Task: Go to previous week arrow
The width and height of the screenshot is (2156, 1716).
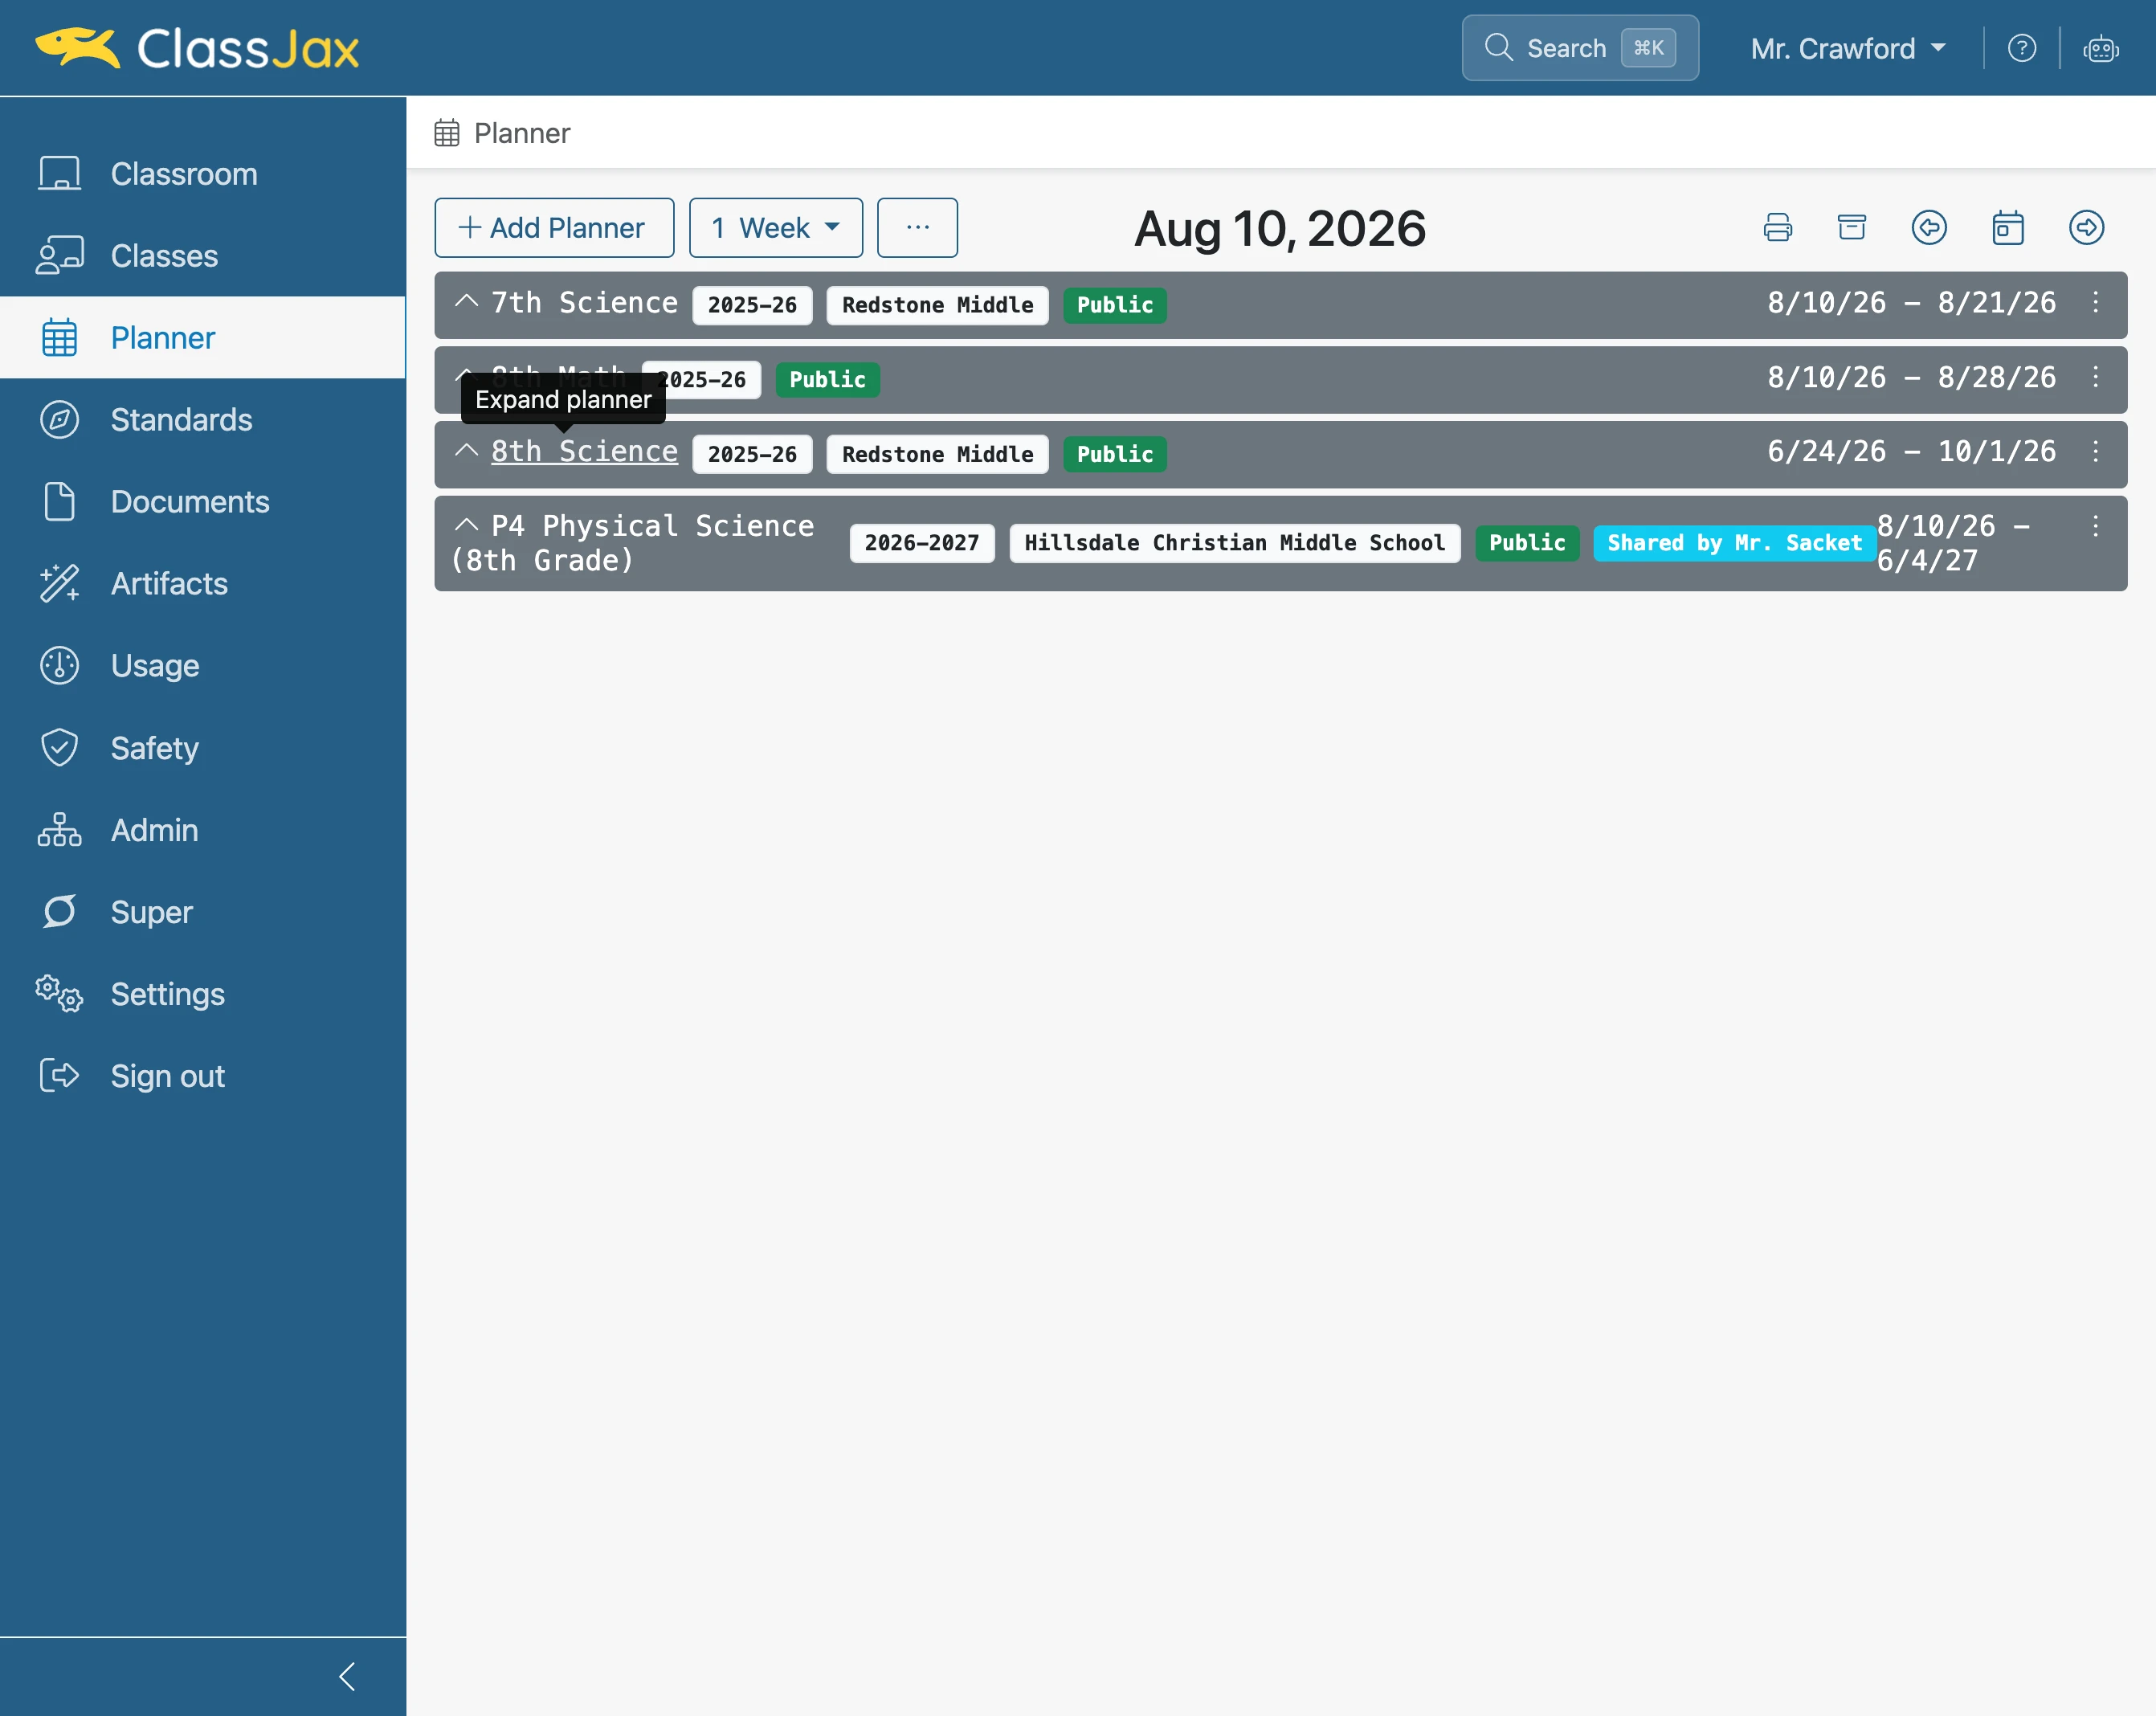Action: [1928, 227]
